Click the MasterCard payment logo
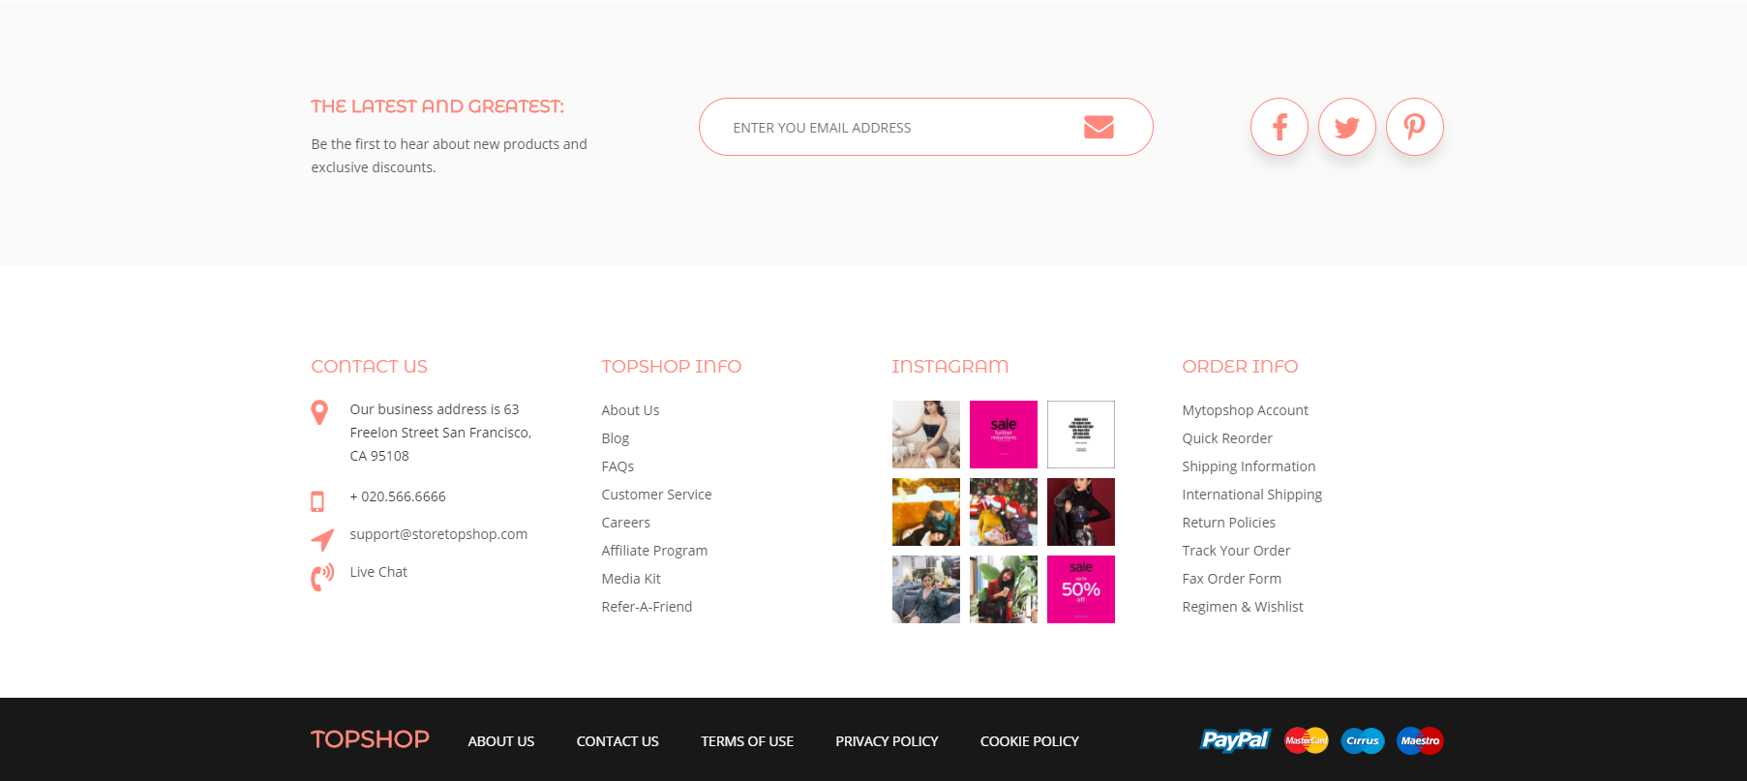This screenshot has height=781, width=1747. [x=1307, y=740]
